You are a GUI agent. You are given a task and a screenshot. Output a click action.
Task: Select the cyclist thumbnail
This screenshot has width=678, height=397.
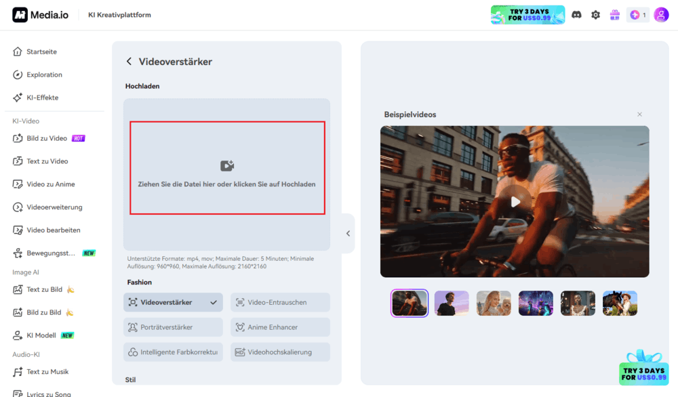410,304
